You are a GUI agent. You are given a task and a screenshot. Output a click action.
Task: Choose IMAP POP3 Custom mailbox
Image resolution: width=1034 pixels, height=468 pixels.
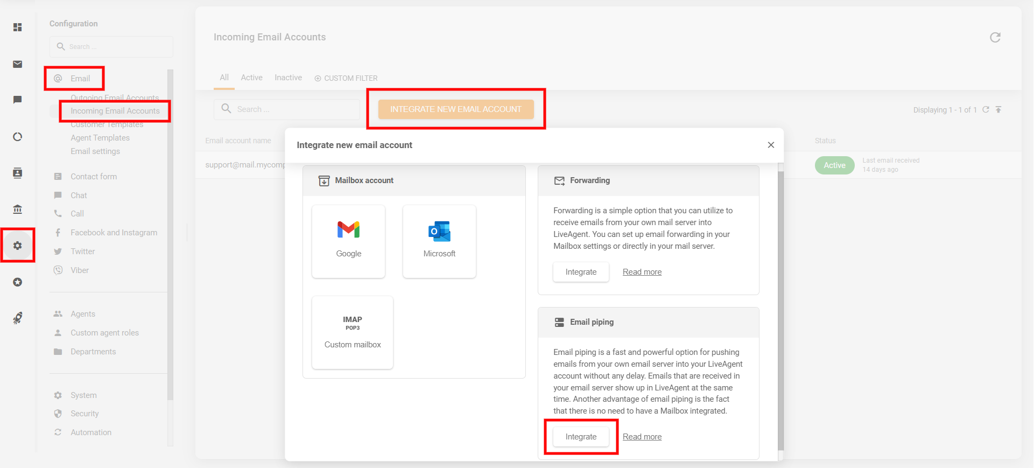(353, 332)
